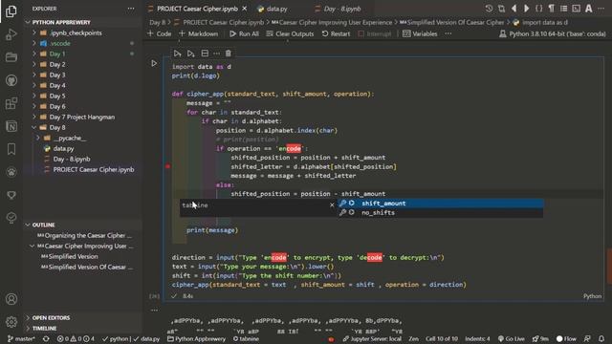Screen dimensions: 612x344
Task: Add a Markdown cell
Action: [x=198, y=34]
